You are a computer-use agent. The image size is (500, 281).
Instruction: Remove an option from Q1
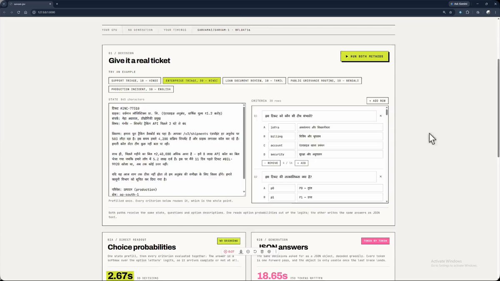coord(271,163)
